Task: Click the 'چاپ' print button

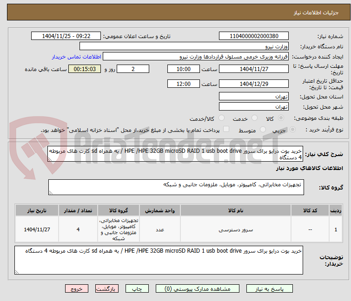Action: [x=137, y=289]
